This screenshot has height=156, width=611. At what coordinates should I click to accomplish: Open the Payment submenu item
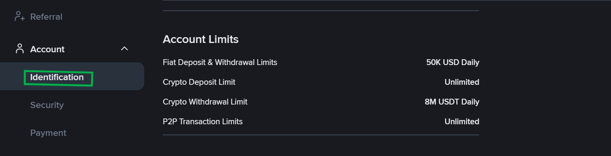[48, 133]
